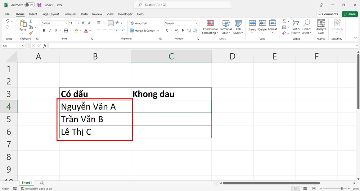Screen dimensions: 360x191
Task: Click the Save icon in title bar
Action: coord(40,5)
